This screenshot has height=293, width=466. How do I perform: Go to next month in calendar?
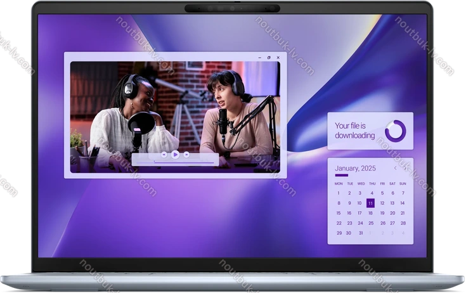pyautogui.click(x=405, y=169)
